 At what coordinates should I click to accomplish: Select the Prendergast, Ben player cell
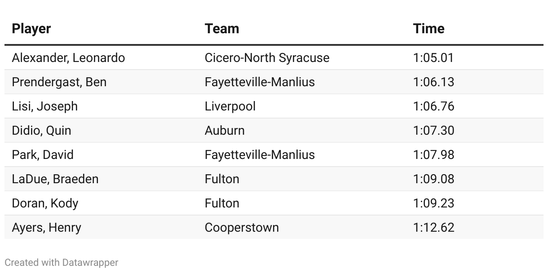(59, 82)
